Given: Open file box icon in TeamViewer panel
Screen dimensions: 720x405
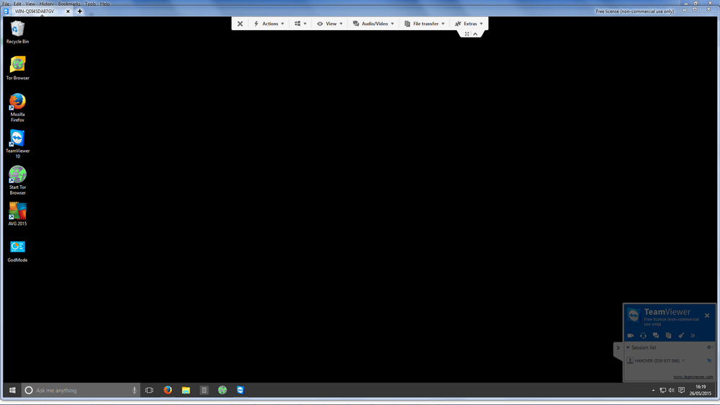Looking at the screenshot, I should click(668, 336).
